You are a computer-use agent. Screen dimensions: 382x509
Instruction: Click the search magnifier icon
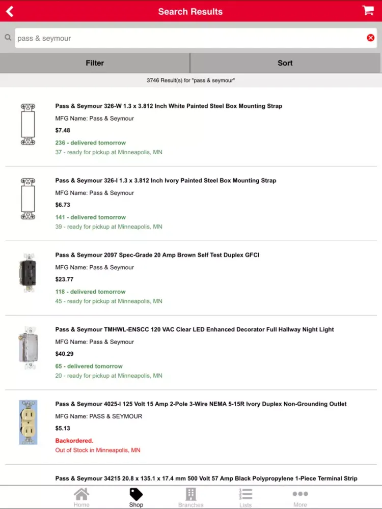pos(8,38)
